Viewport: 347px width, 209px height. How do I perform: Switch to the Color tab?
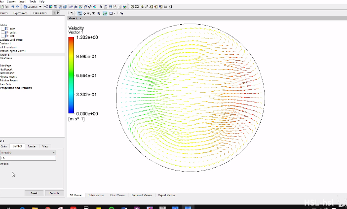coord(4,146)
